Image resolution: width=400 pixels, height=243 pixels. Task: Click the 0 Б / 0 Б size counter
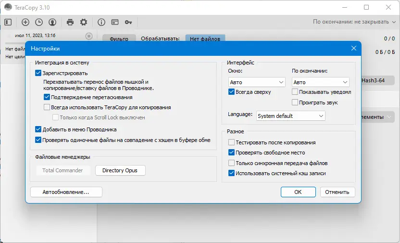(x=385, y=52)
